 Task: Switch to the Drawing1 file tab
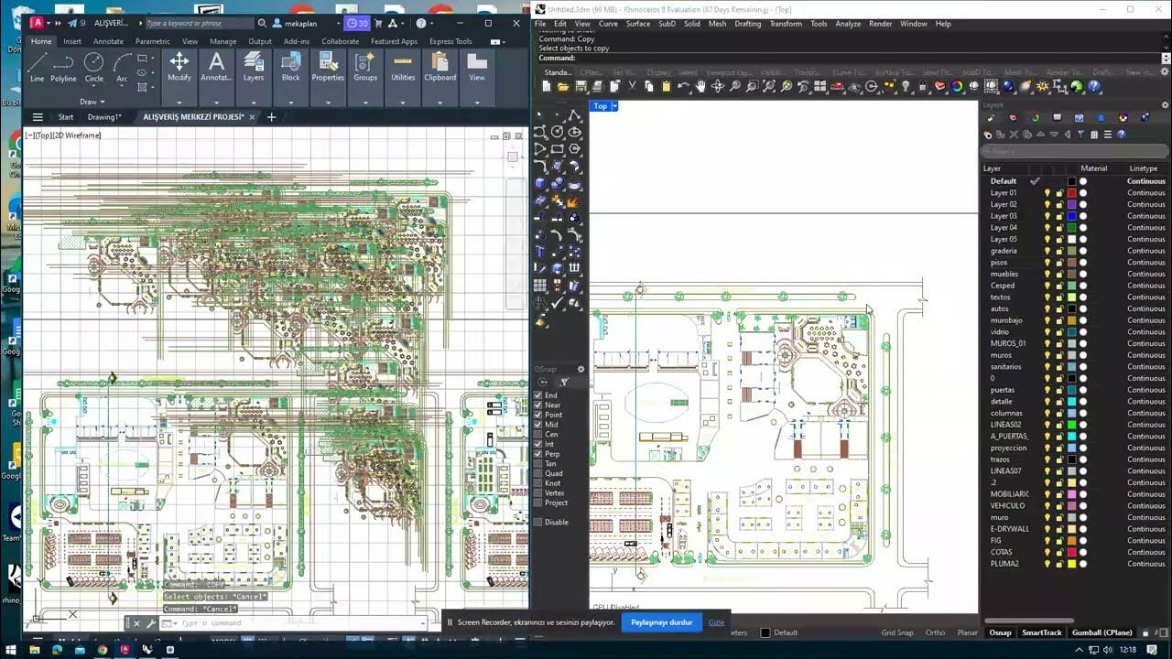pyautogui.click(x=104, y=117)
